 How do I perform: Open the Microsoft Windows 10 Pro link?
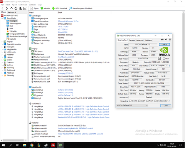coord(68,21)
